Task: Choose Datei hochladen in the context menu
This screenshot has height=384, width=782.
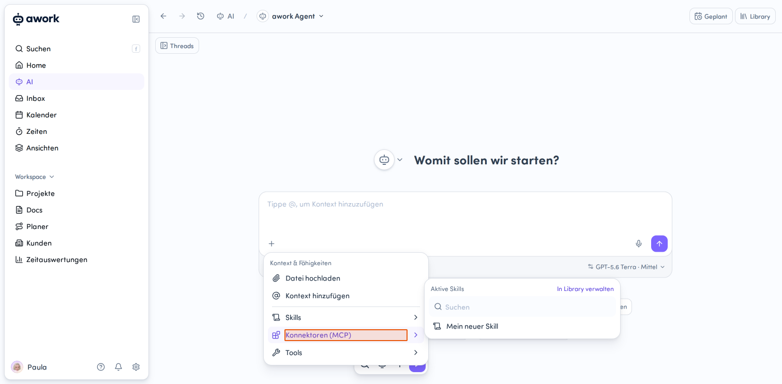Action: (346, 278)
